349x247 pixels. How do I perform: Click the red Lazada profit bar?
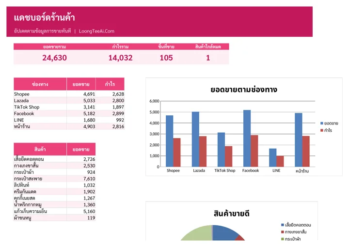point(203,152)
